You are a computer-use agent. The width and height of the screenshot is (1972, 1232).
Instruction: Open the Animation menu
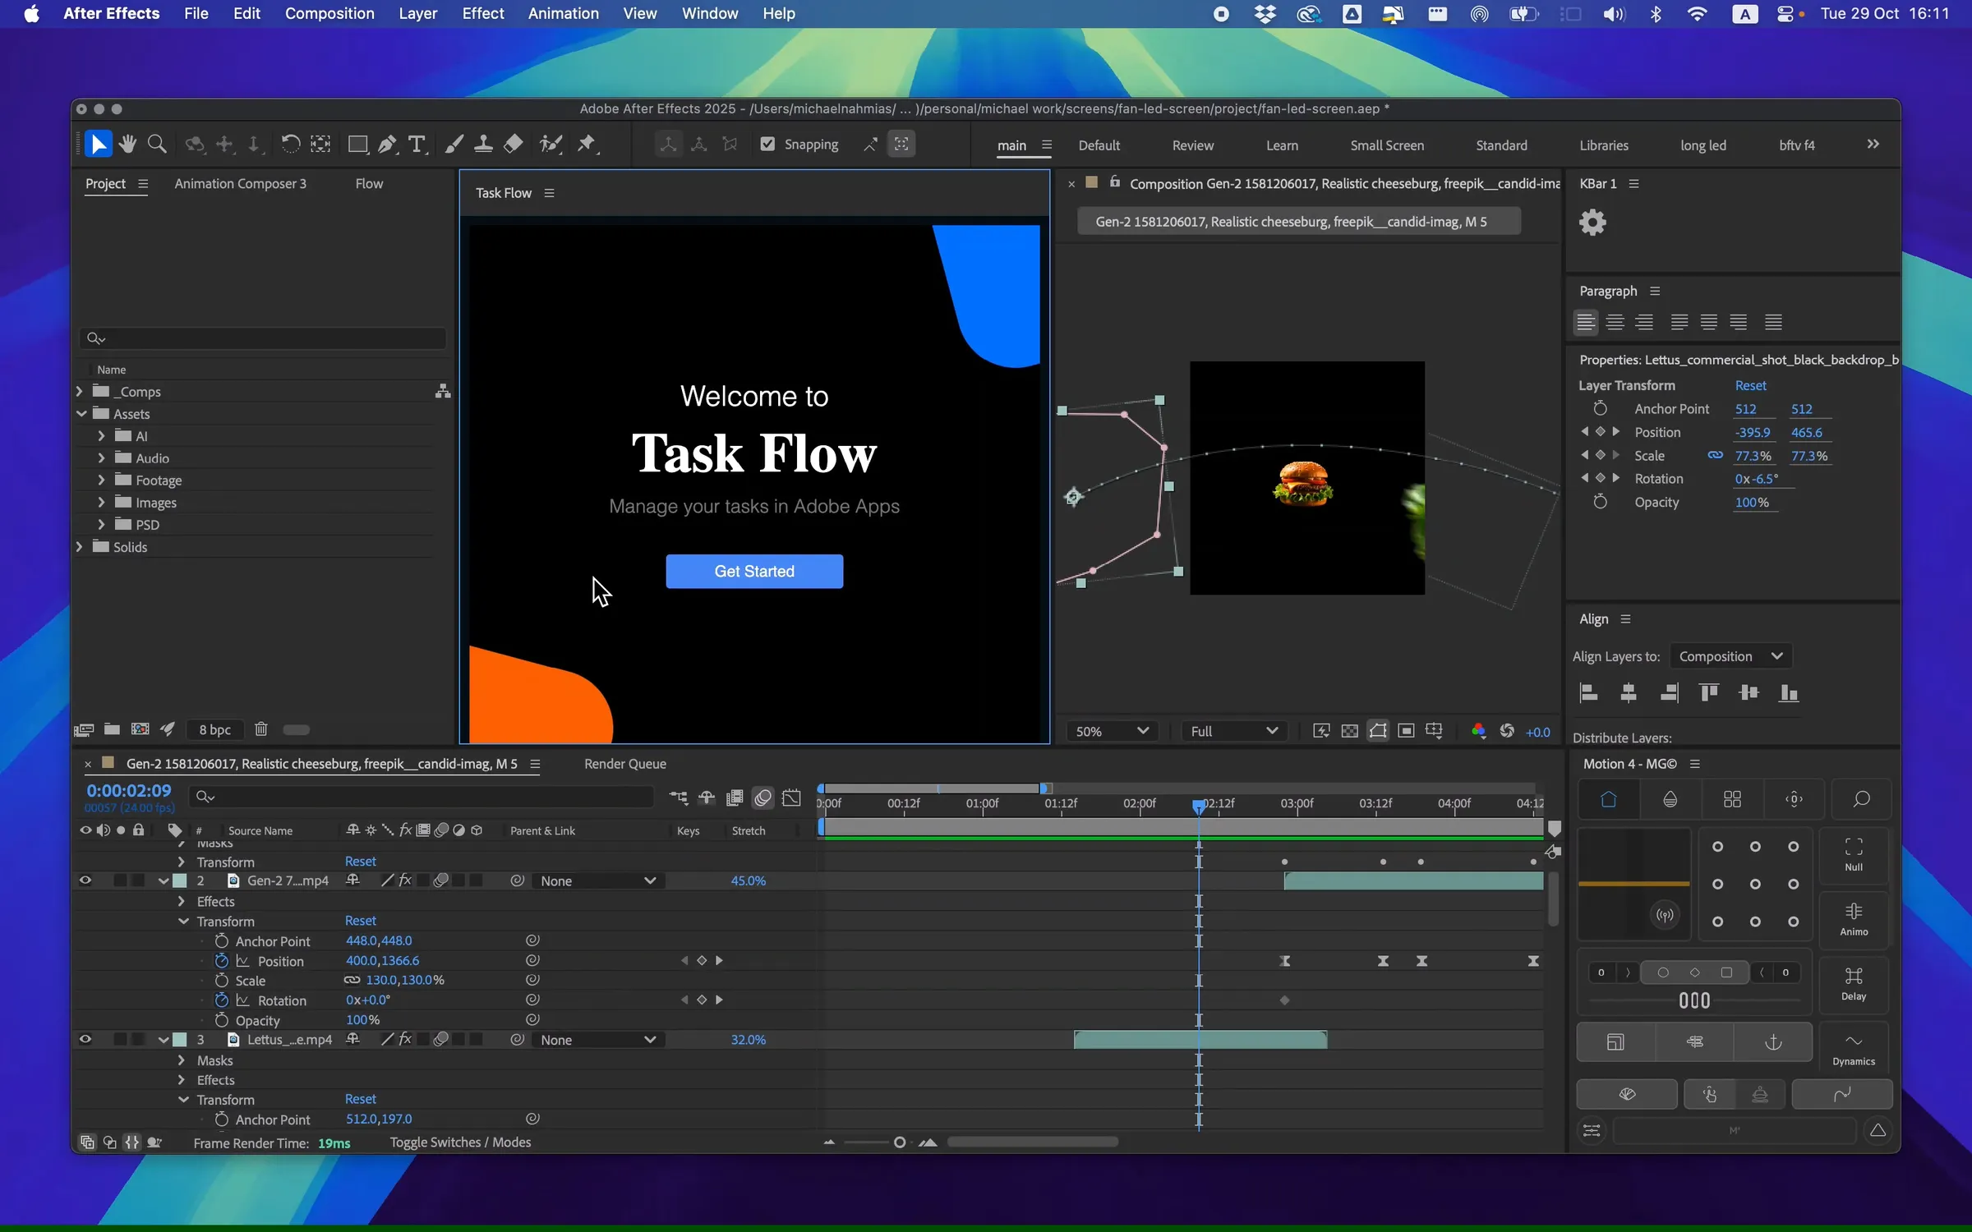coord(562,13)
